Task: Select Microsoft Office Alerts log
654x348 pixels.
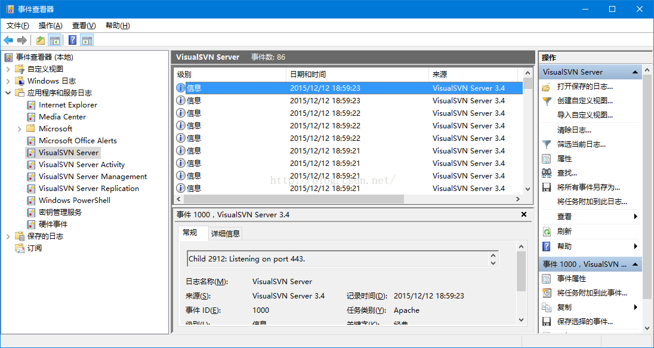Action: pos(78,141)
